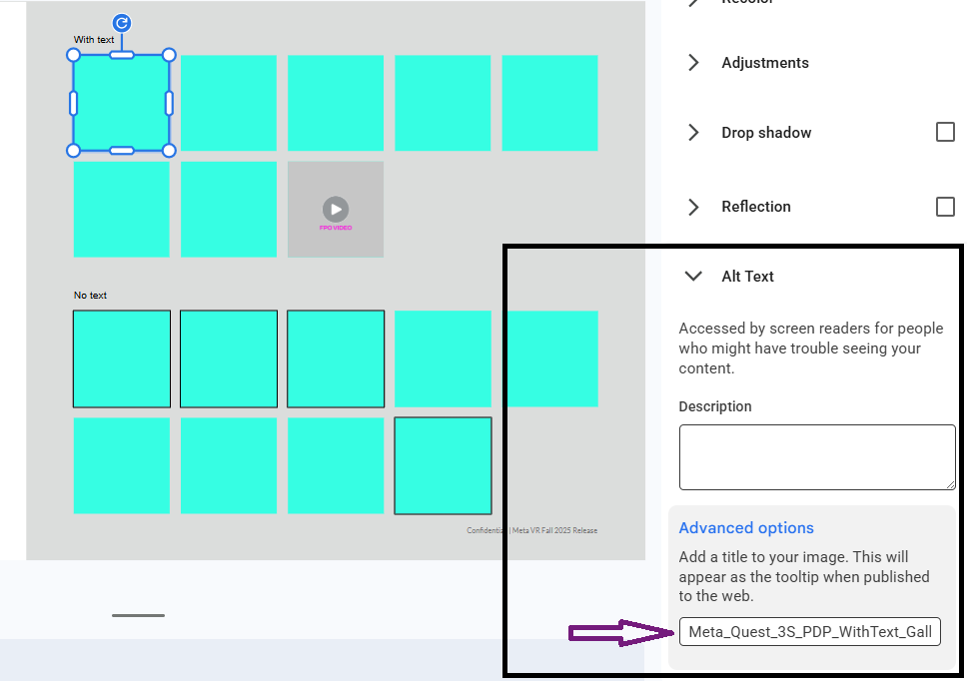Image resolution: width=967 pixels, height=681 pixels.
Task: Expand the Adjustments section
Action: pyautogui.click(x=693, y=63)
